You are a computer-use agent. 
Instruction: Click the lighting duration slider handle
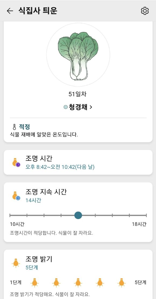(x=78, y=215)
